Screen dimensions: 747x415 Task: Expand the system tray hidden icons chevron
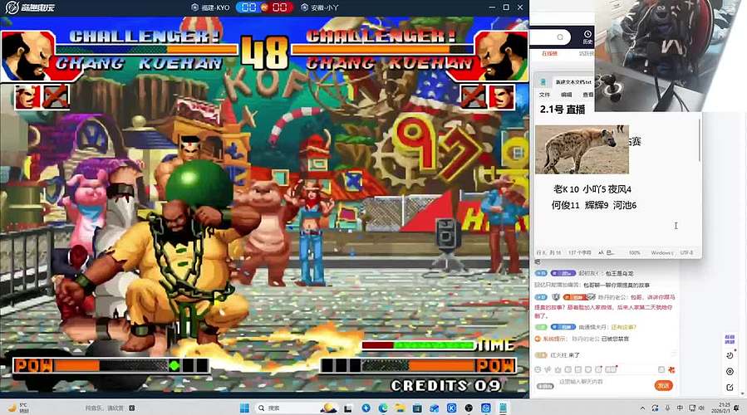(644, 408)
